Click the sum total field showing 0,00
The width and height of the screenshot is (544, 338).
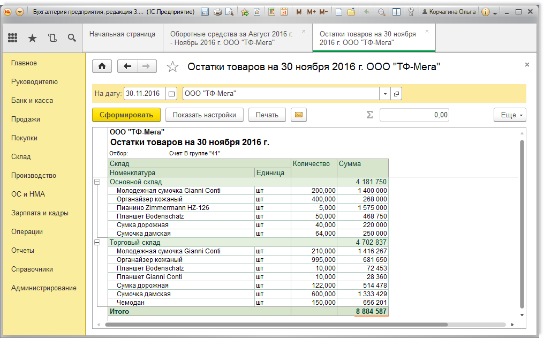pos(414,115)
